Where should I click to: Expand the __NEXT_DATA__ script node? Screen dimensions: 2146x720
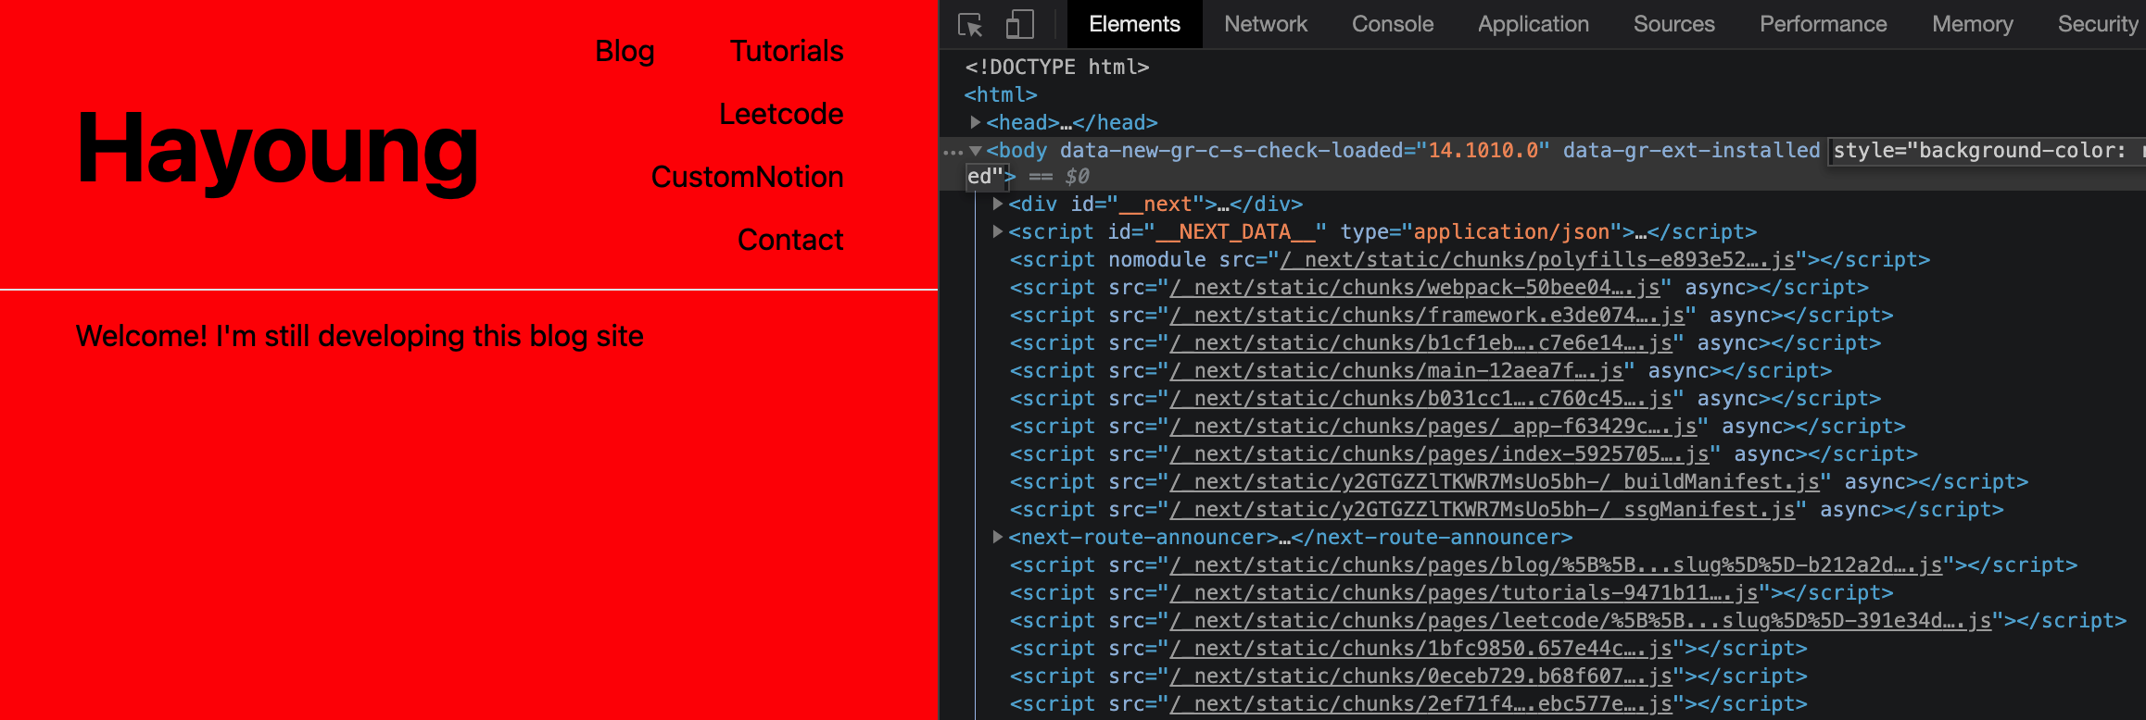[997, 231]
